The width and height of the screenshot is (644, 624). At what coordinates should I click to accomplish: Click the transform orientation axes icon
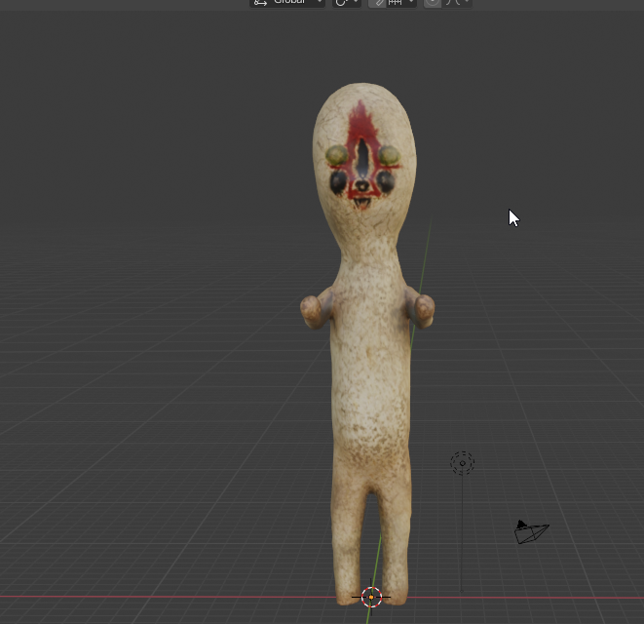[260, 3]
